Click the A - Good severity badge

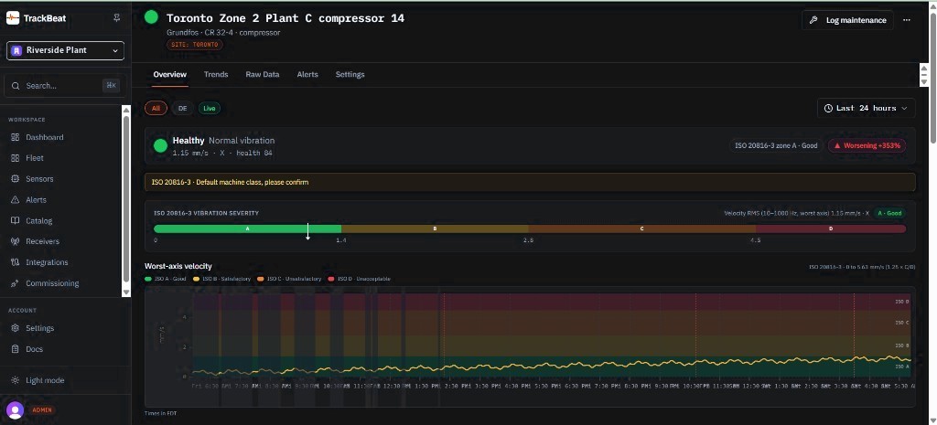coord(889,213)
